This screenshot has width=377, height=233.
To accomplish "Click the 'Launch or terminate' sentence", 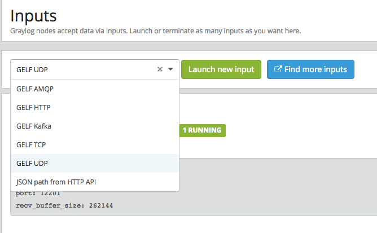I will pyautogui.click(x=226, y=30).
